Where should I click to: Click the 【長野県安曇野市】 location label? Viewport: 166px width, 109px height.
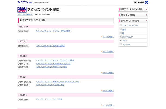coord(24,61)
